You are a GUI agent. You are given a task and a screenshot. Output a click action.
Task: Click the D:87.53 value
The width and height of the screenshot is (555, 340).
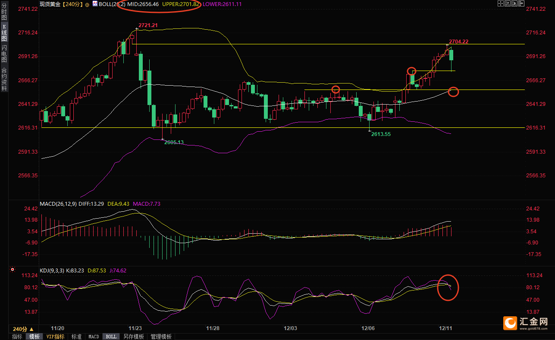pyautogui.click(x=97, y=271)
